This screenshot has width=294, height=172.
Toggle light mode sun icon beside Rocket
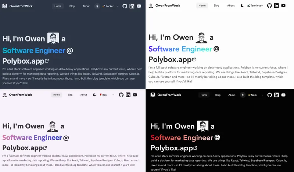pos(97,6)
